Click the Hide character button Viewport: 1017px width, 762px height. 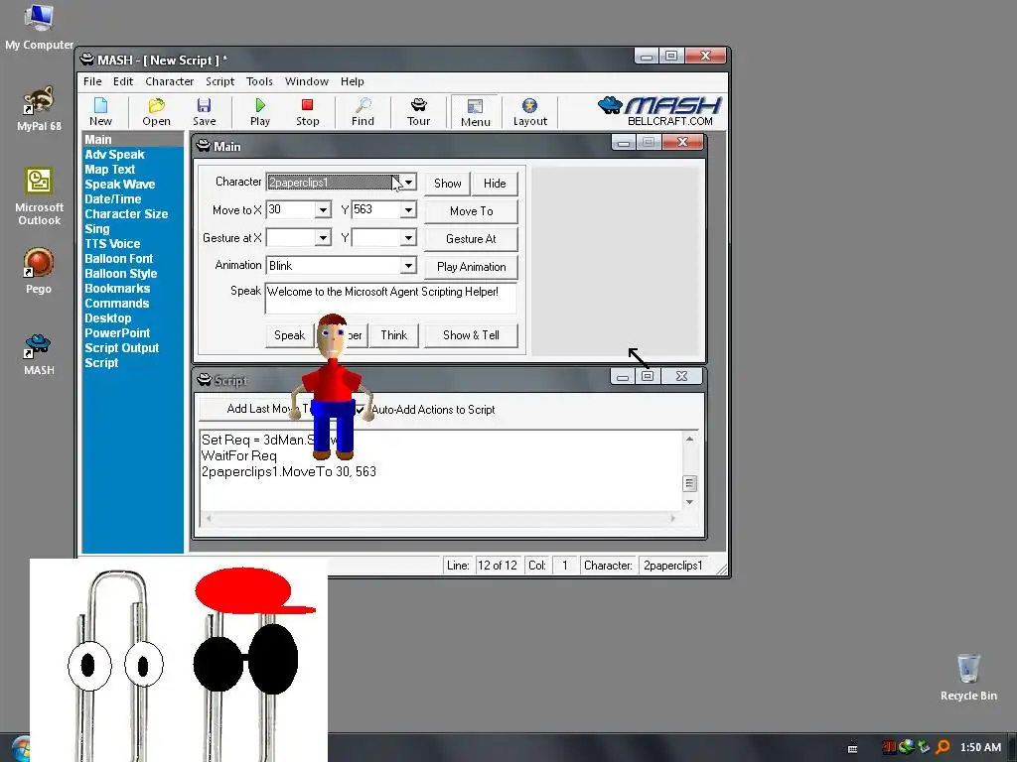coord(495,184)
